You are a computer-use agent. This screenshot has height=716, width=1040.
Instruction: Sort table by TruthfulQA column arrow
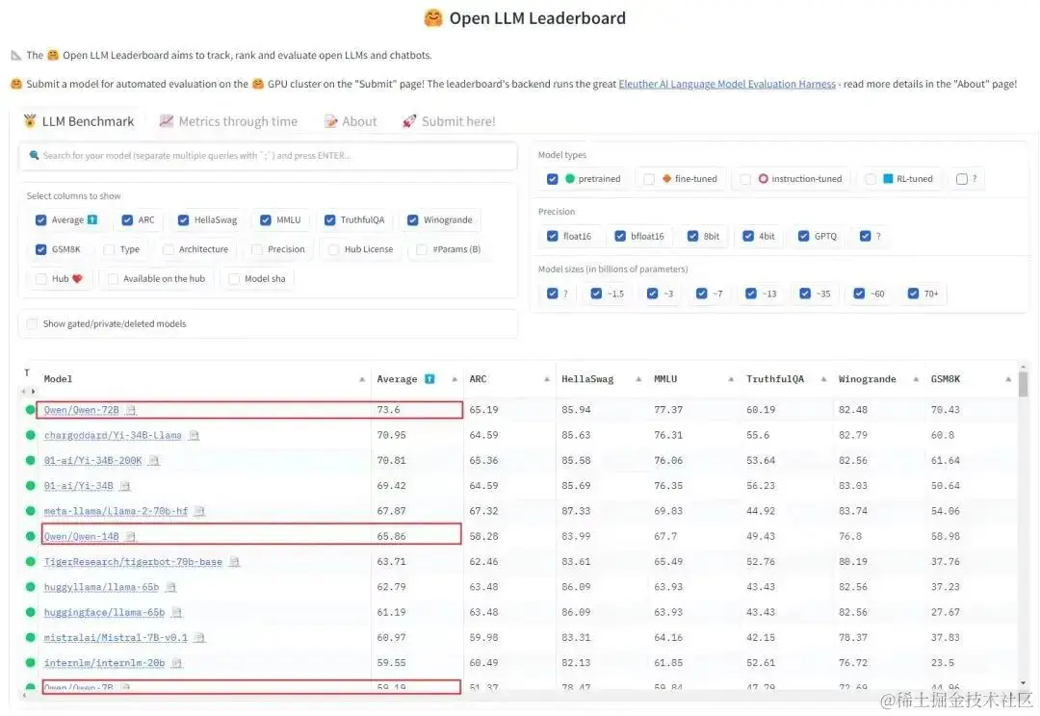click(823, 379)
